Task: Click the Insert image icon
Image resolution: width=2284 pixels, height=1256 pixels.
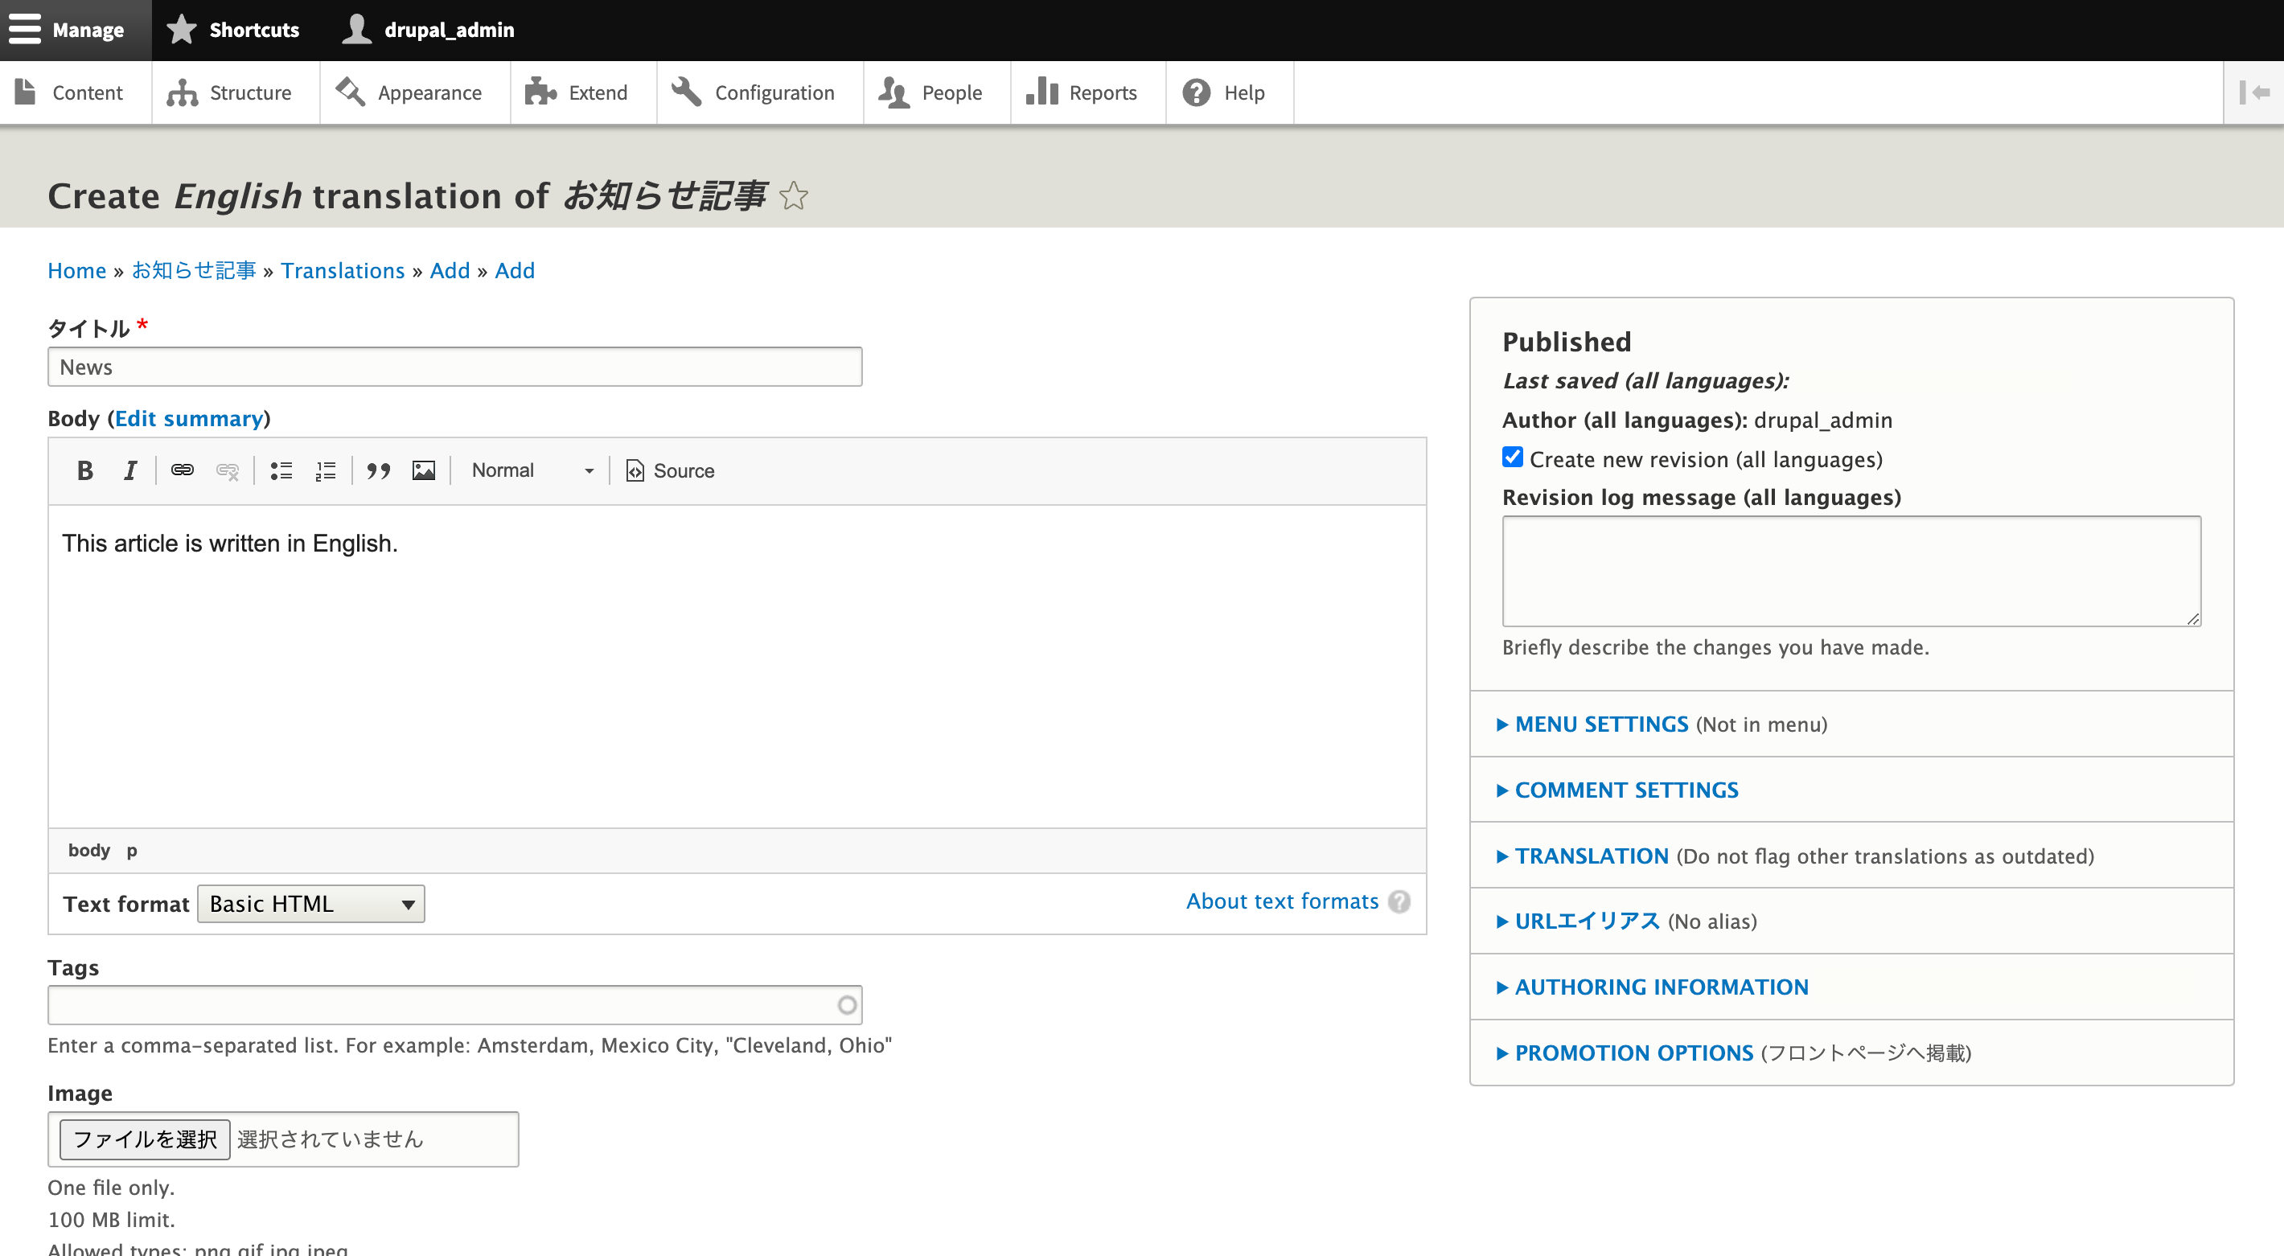Action: point(421,470)
